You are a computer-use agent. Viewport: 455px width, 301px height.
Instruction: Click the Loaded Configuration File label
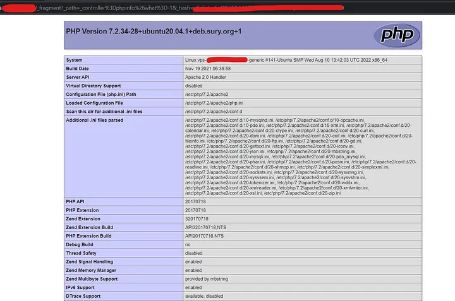(x=94, y=103)
